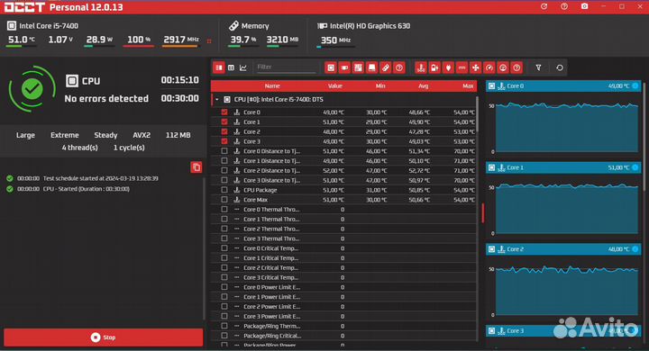Copy the test log with red clipboard icon
The height and width of the screenshot is (351, 649).
(x=197, y=167)
